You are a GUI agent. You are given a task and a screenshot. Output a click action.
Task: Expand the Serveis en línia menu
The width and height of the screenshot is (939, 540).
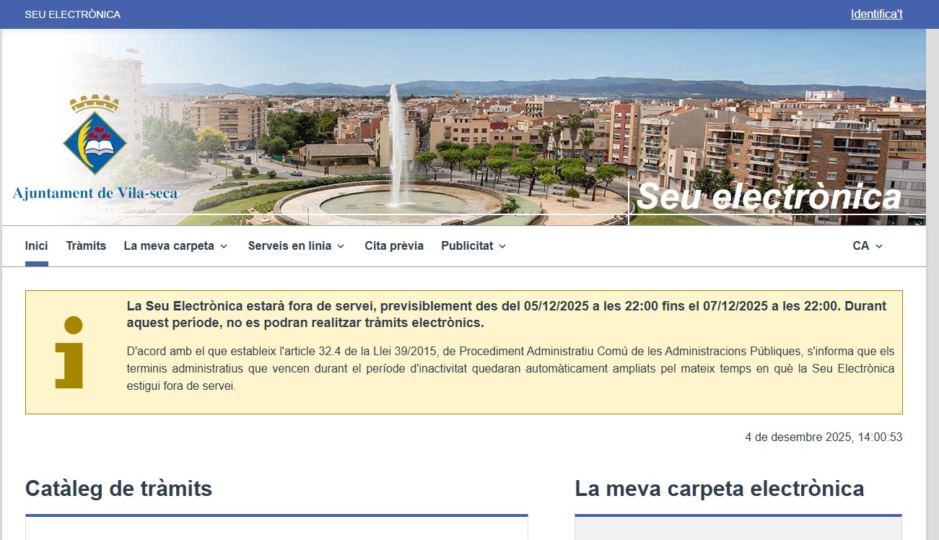pos(289,246)
